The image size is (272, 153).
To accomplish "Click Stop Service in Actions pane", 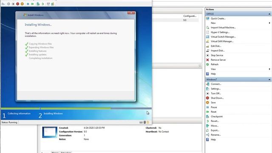I will click(217, 55).
